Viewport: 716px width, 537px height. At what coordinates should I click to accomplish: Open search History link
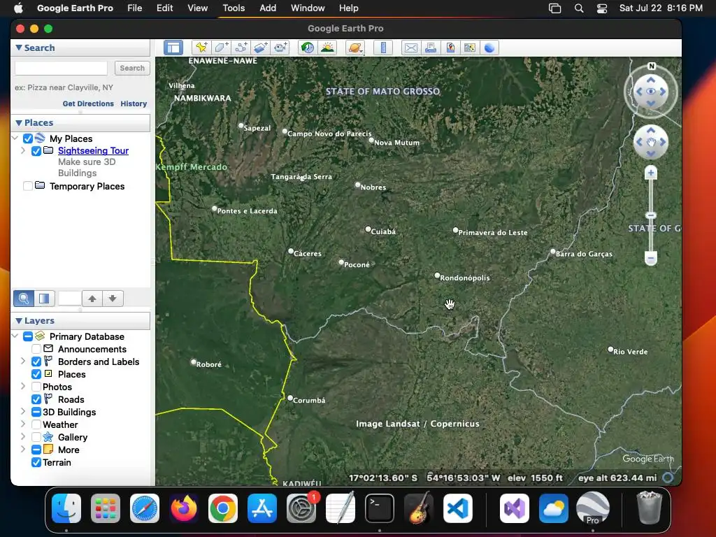click(134, 103)
